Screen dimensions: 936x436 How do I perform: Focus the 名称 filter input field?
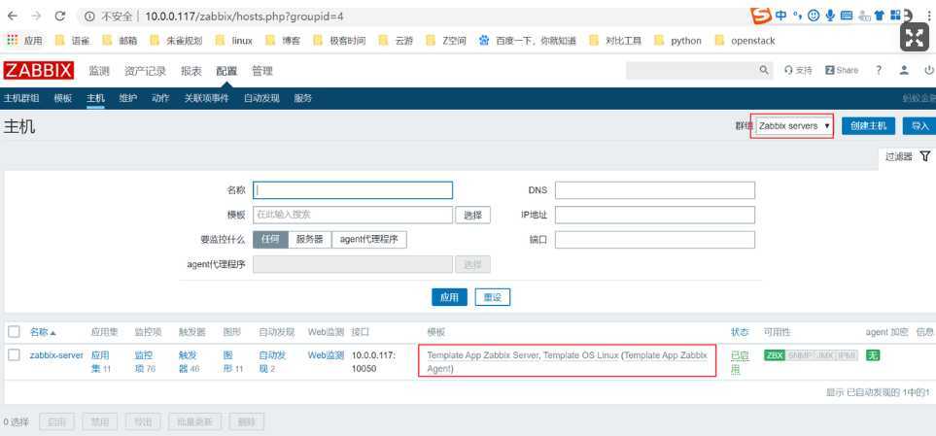click(x=353, y=190)
